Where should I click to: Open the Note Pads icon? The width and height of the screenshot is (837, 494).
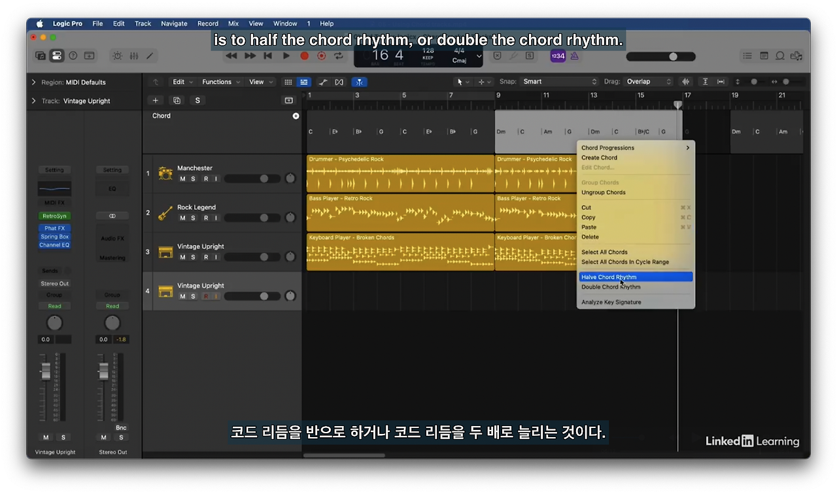pos(764,56)
